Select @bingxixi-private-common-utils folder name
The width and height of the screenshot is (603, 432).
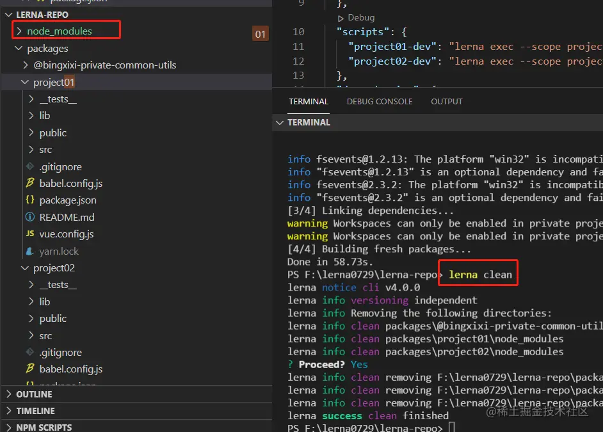coord(104,65)
